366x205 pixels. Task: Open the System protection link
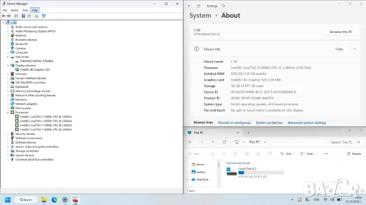pos(269,123)
